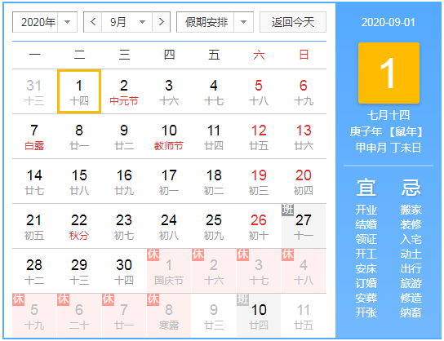Select Saturday September 19

point(259,181)
